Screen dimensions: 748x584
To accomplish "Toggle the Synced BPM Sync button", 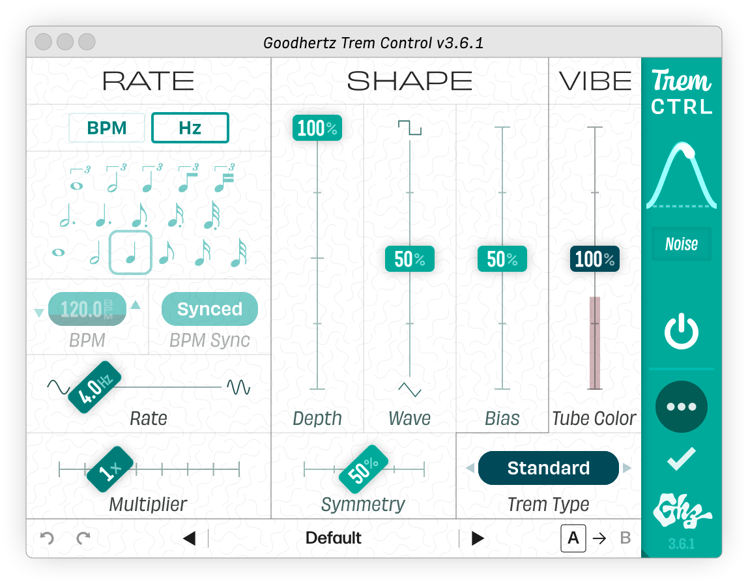I will pos(210,309).
